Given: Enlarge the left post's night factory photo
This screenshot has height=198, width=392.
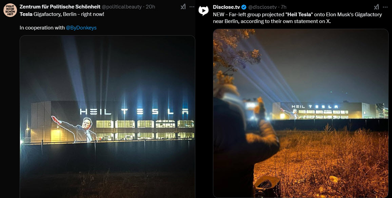Looking at the screenshot, I should coord(107,117).
